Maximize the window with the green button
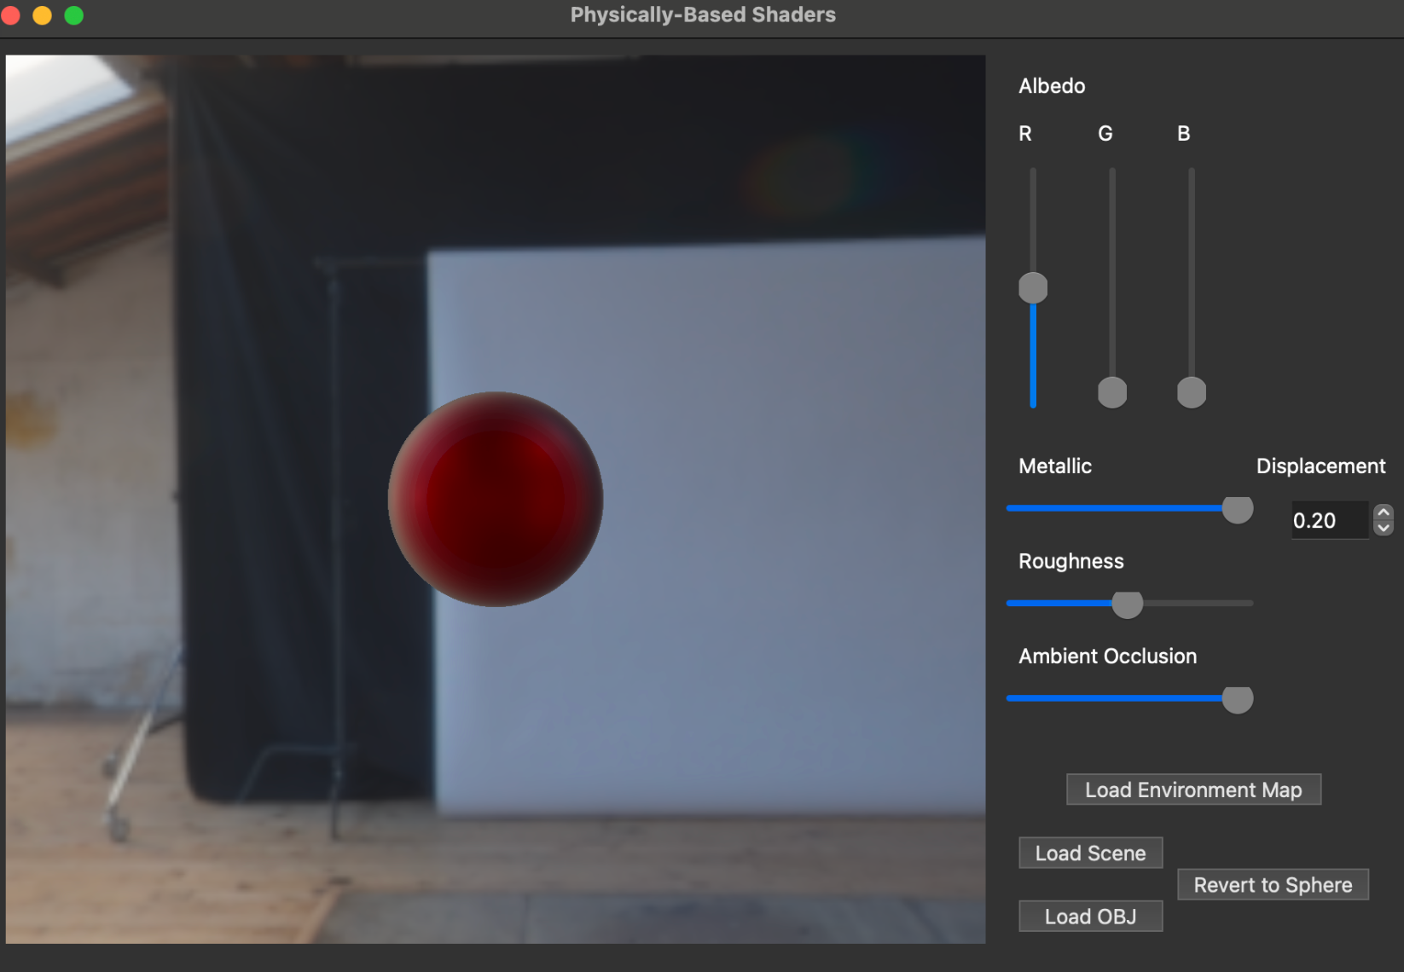1404x972 pixels. (74, 15)
